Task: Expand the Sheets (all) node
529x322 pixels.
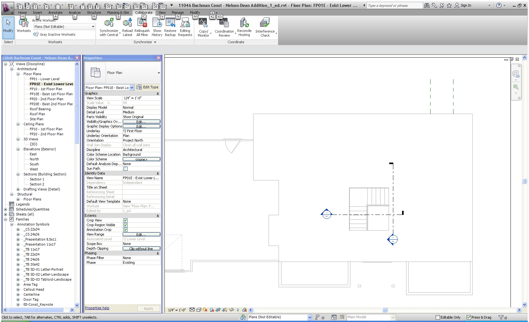Action: pyautogui.click(x=5, y=214)
